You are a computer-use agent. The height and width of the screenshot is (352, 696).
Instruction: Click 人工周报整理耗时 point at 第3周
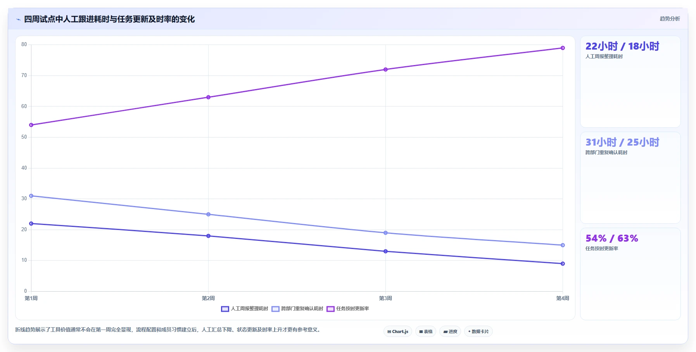point(385,251)
